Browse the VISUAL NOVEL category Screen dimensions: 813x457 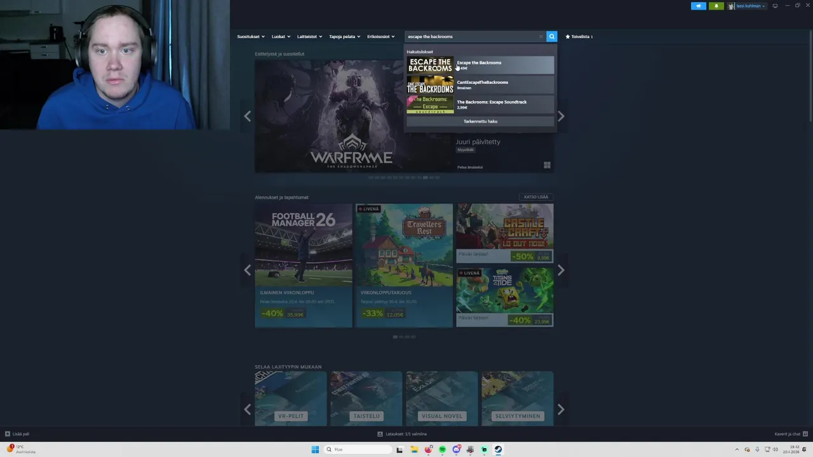coord(441,399)
